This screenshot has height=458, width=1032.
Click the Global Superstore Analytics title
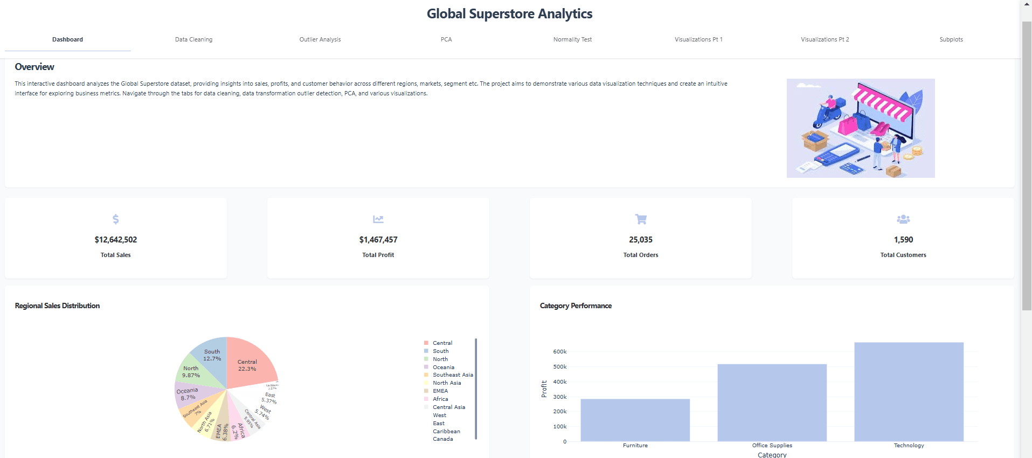(x=509, y=13)
